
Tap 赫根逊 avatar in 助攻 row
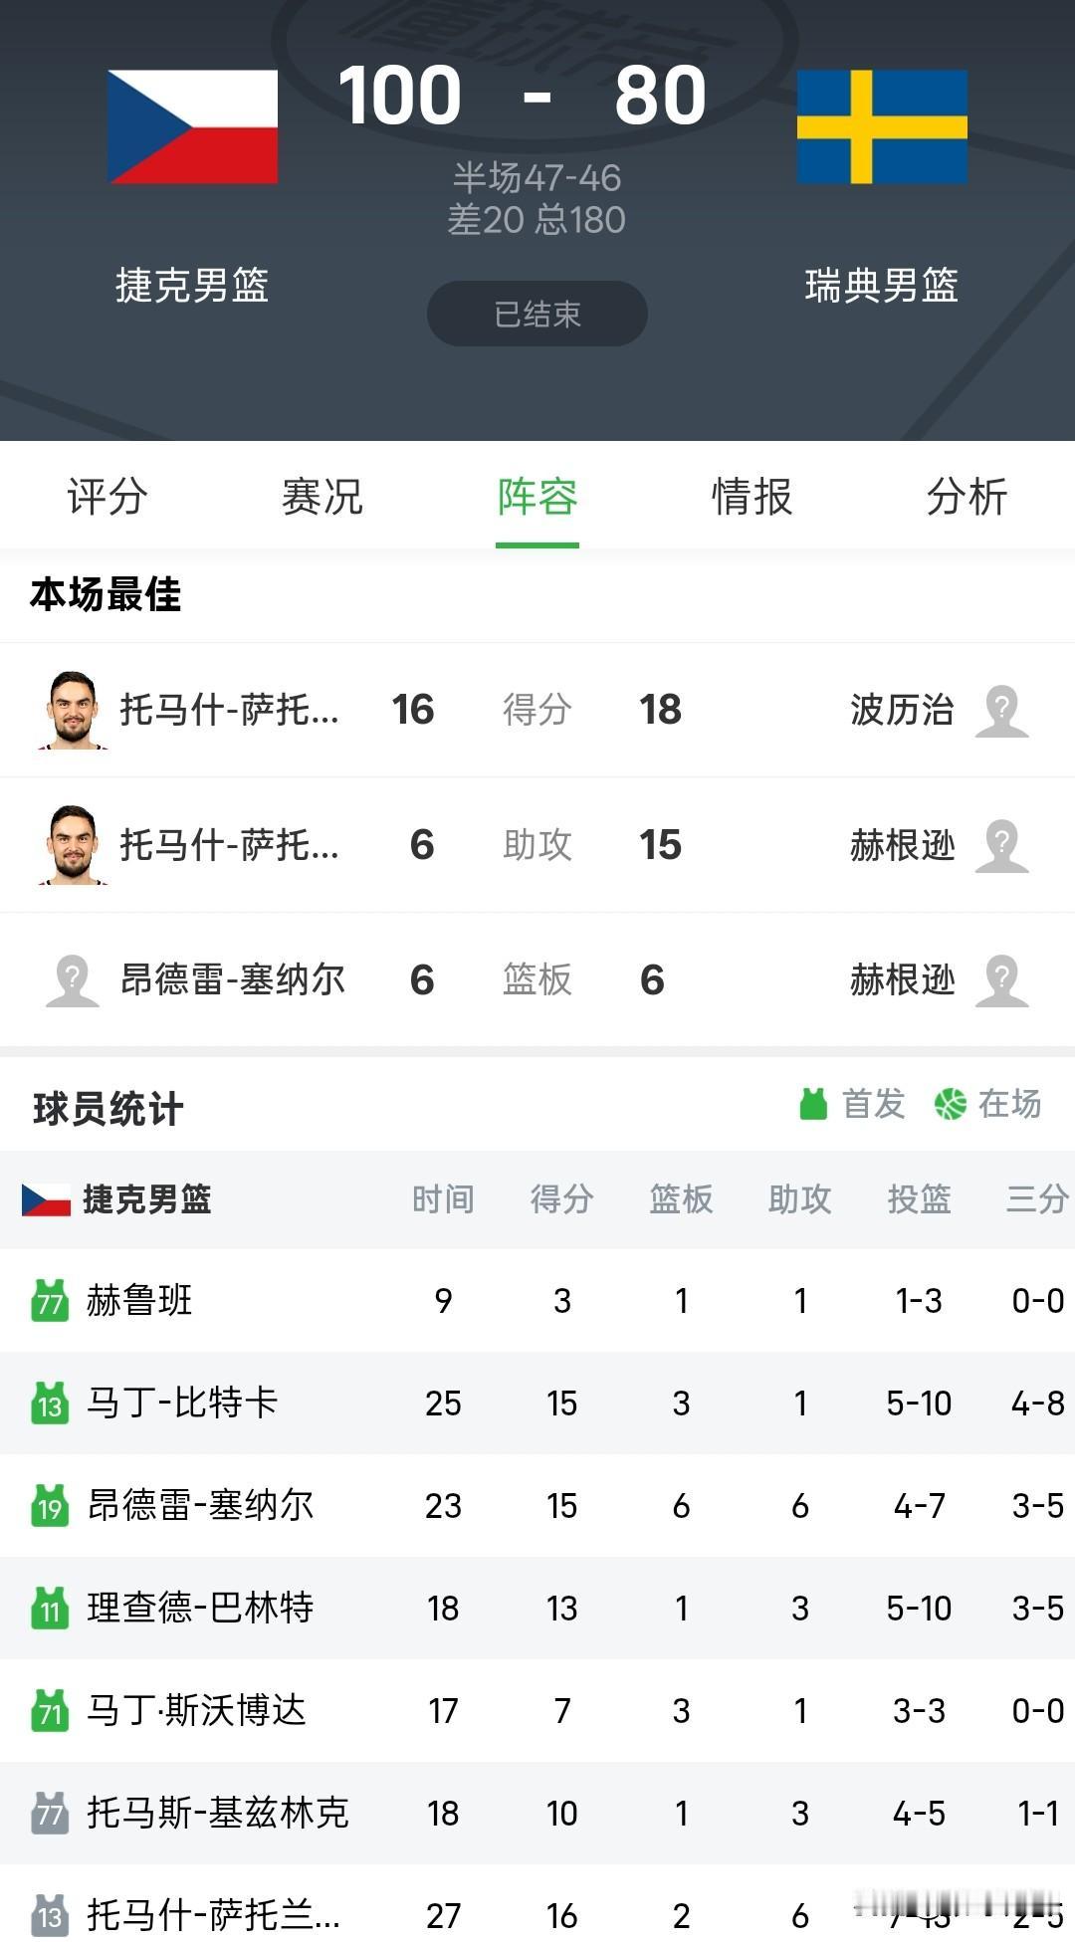[x=1001, y=846]
